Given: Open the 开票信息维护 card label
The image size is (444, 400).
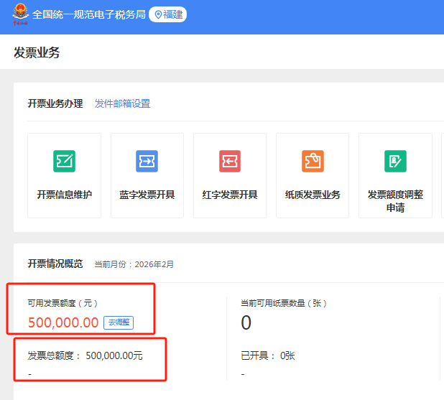Looking at the screenshot, I should (64, 195).
